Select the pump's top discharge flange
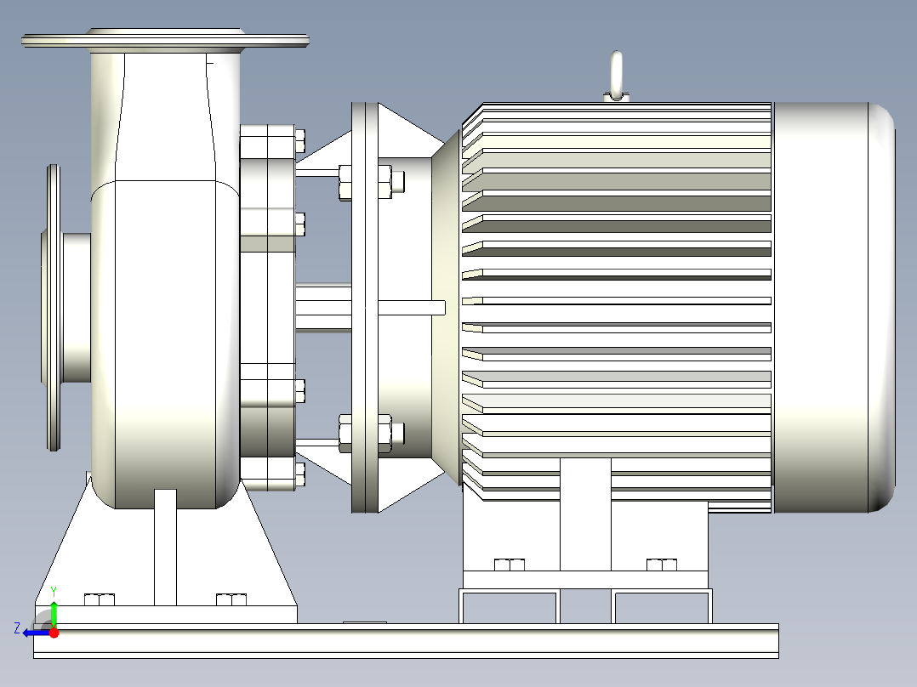The height and width of the screenshot is (687, 917). tap(166, 40)
